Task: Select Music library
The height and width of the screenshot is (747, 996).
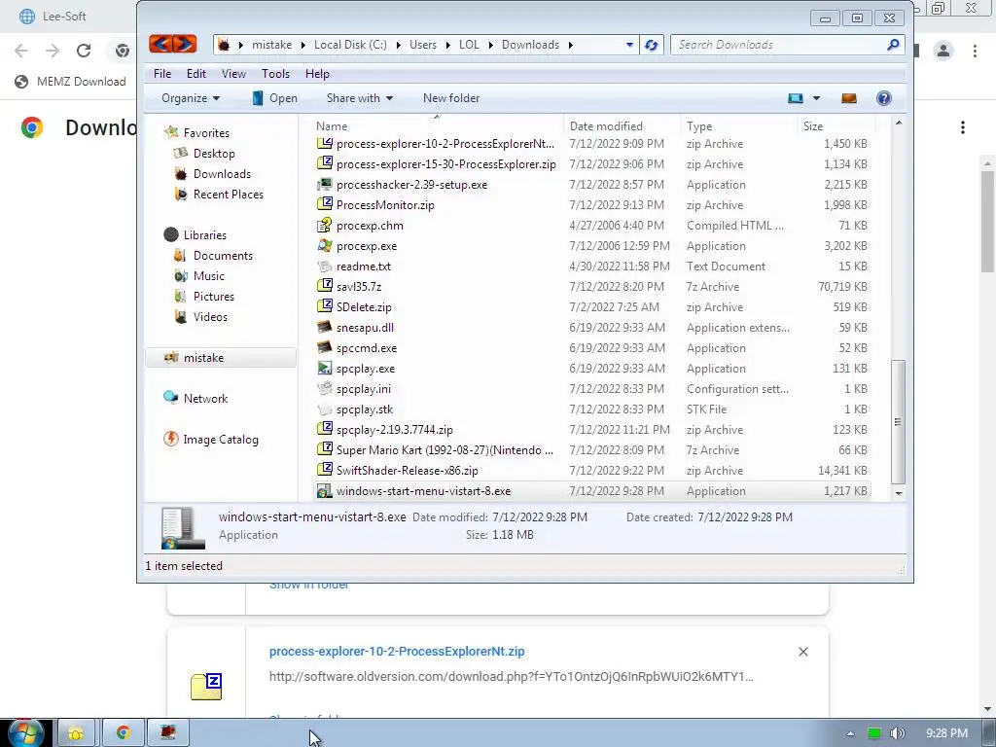Action: pyautogui.click(x=199, y=275)
